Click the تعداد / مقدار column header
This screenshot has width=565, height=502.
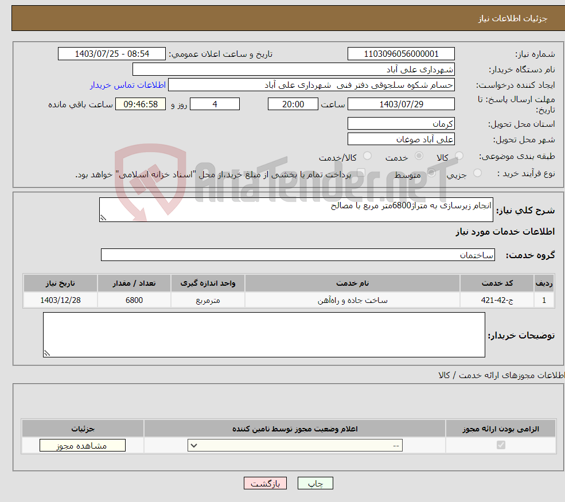pyautogui.click(x=134, y=283)
